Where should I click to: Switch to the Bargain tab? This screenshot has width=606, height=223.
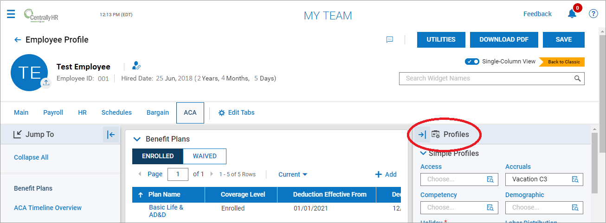coord(158,112)
